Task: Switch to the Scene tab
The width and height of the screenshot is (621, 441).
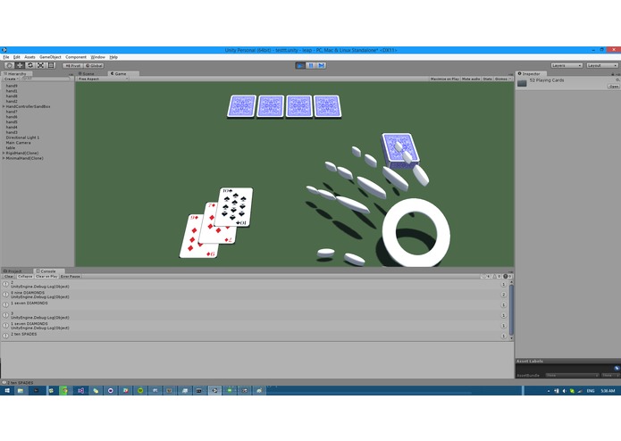Action: [x=87, y=73]
